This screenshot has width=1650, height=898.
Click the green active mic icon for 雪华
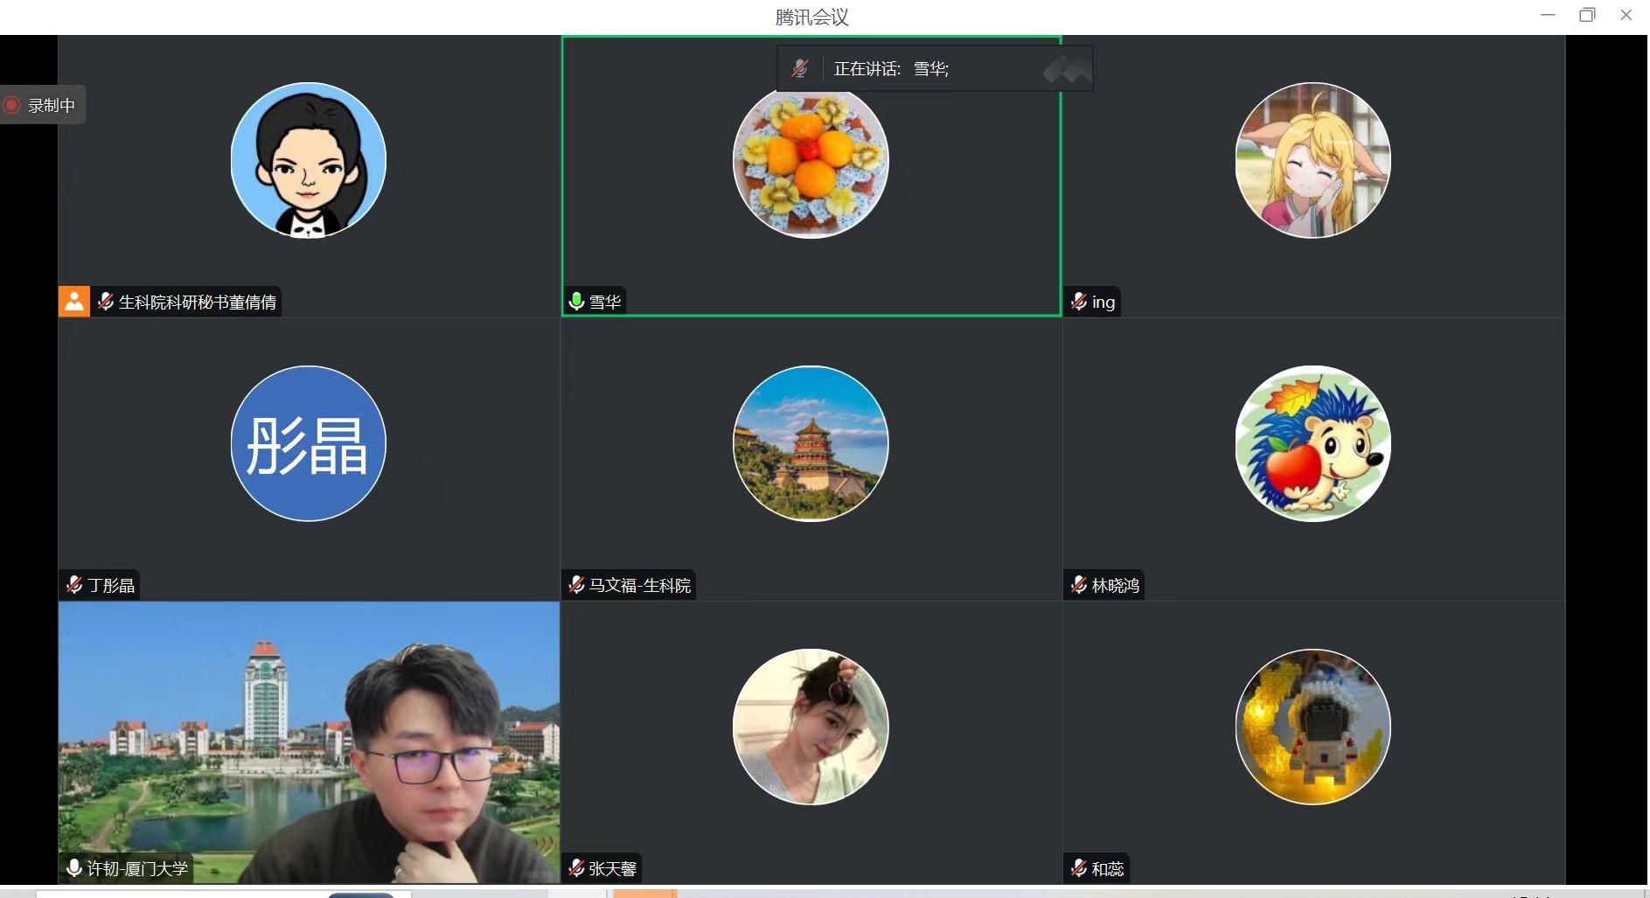click(x=576, y=302)
